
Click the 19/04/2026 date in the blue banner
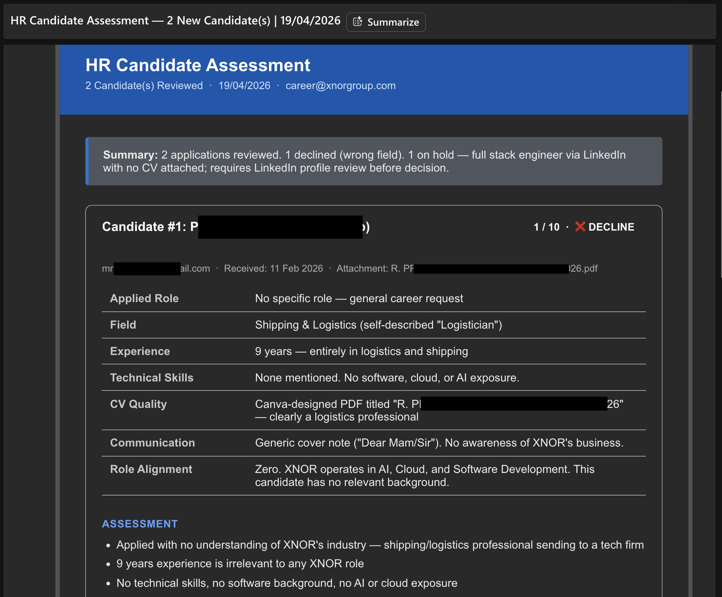244,86
